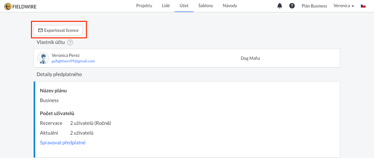Expand the Veronica user dropdown
Viewport: 374px width, 158px height.
(343, 6)
